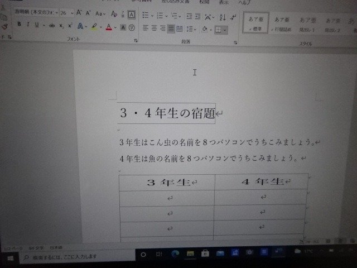Open the 校閲 ribbon tab

pyautogui.click(x=204, y=2)
